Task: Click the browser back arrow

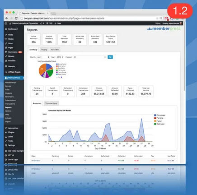Action: [7, 19]
